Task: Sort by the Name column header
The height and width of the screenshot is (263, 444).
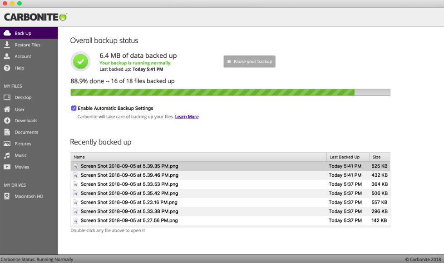Action: pos(198,157)
